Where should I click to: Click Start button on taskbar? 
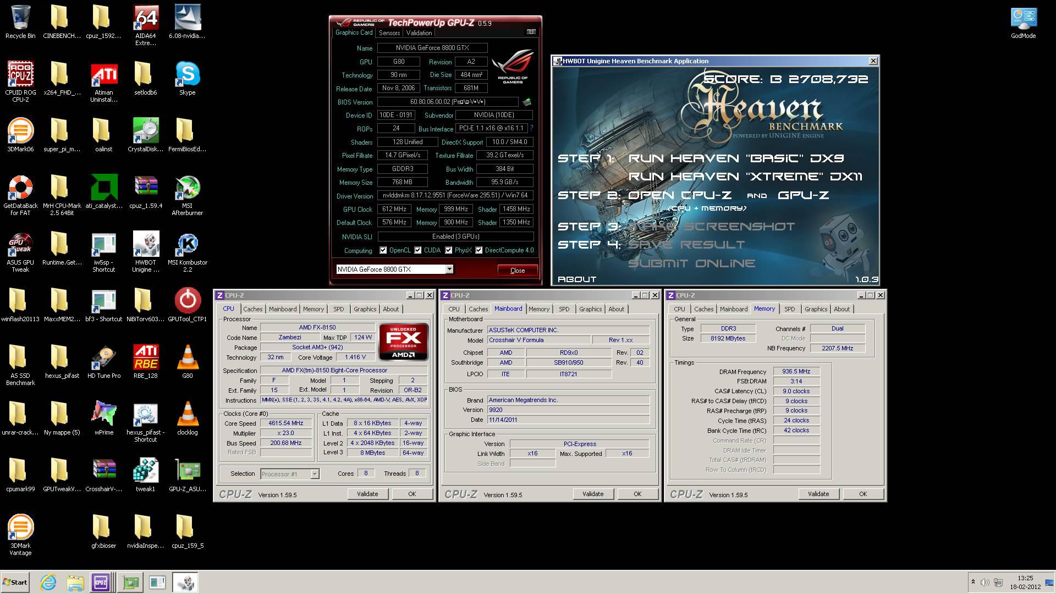pyautogui.click(x=15, y=582)
